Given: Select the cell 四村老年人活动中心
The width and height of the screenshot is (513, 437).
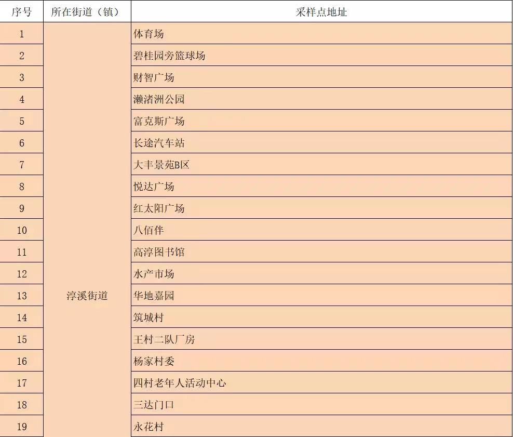Looking at the screenshot, I should point(321,382).
